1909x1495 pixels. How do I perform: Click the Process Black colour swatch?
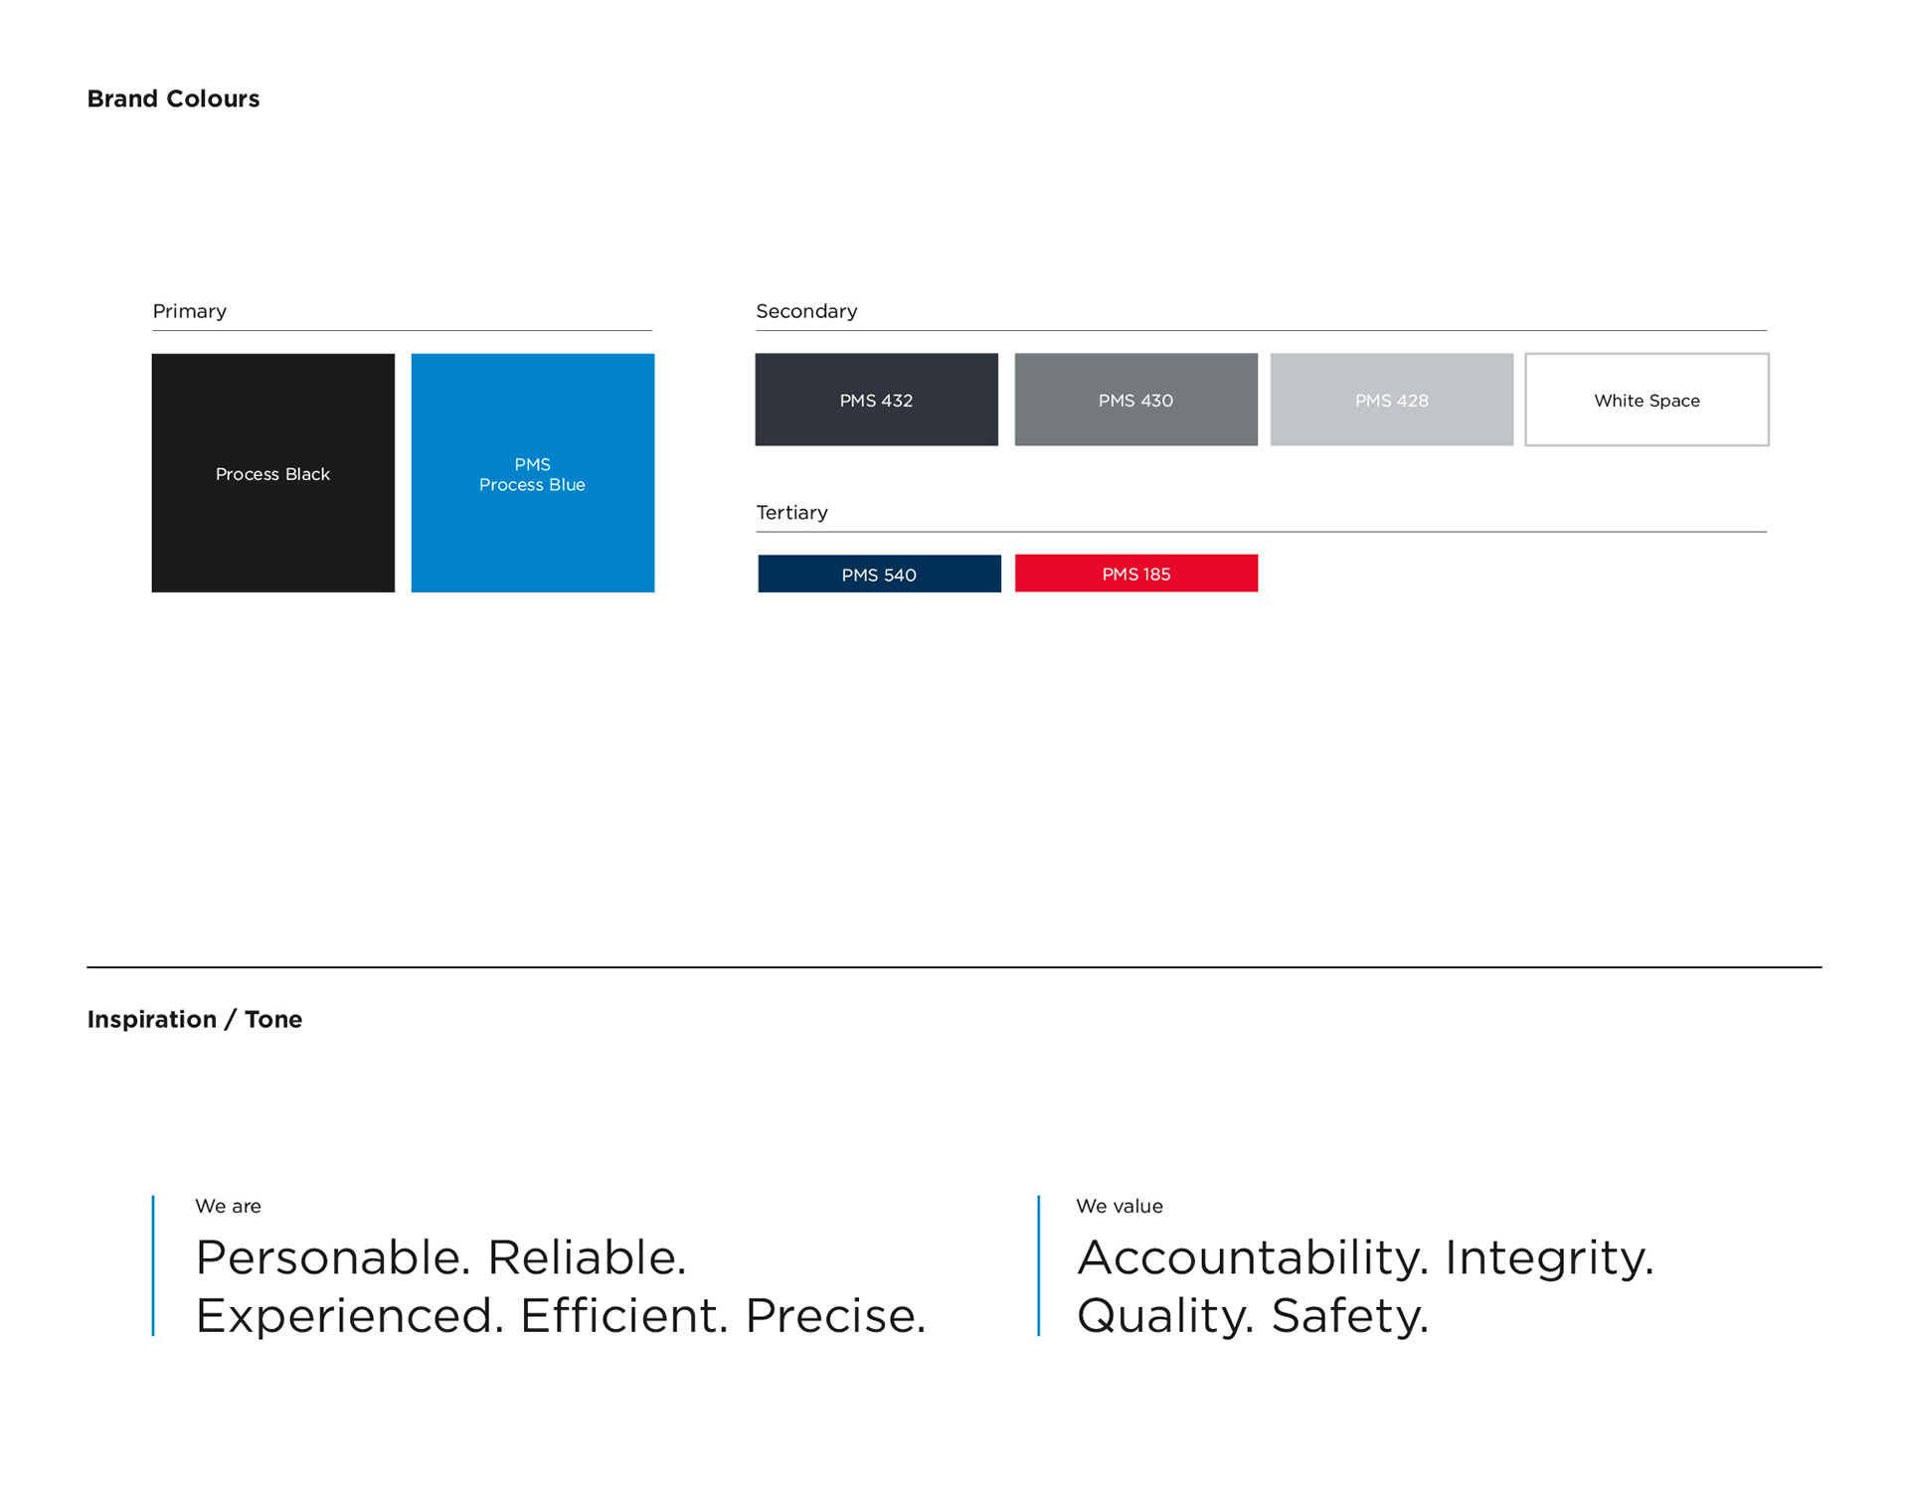(x=272, y=473)
